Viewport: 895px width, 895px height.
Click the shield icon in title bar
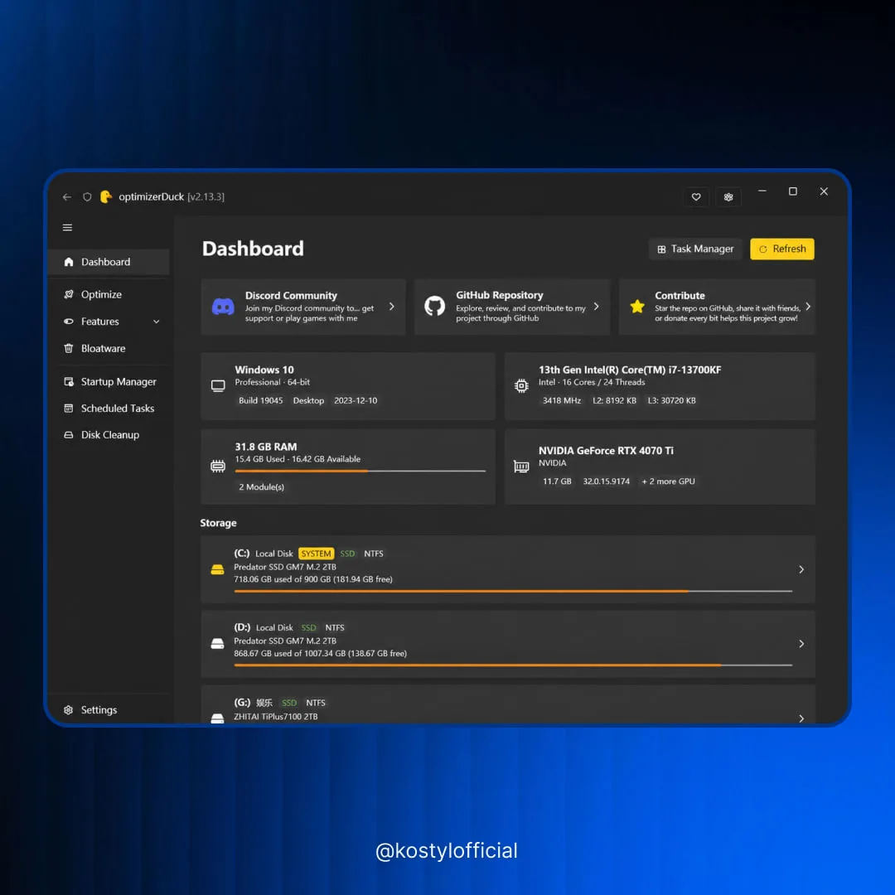click(87, 197)
